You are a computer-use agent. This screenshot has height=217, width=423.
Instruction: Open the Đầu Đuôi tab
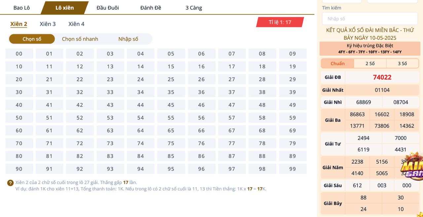click(108, 8)
